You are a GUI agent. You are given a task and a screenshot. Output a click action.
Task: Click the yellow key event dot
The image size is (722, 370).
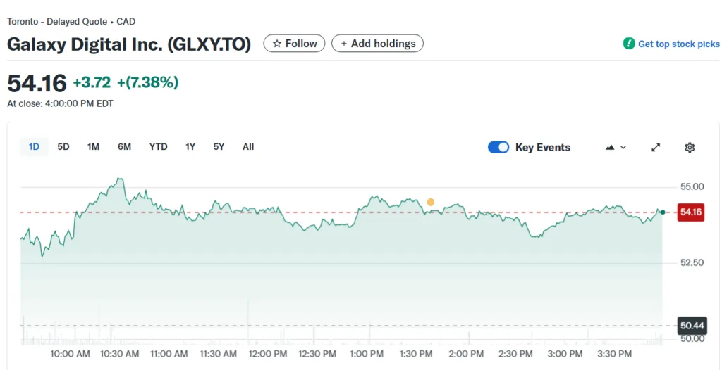tap(431, 202)
